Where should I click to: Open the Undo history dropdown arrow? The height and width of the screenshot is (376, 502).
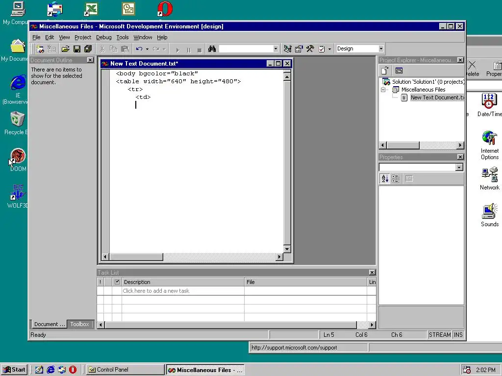click(x=147, y=49)
